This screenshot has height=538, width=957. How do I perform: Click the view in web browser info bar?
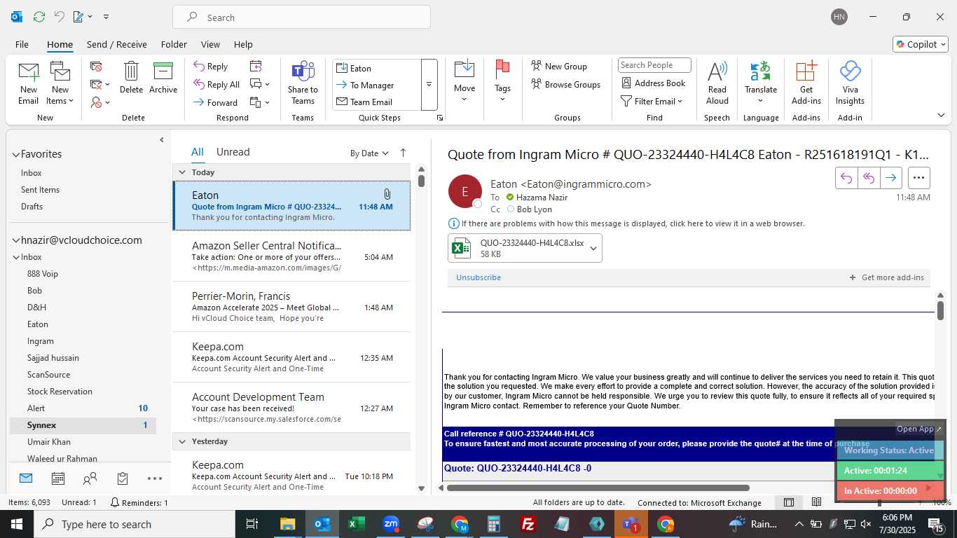[626, 223]
